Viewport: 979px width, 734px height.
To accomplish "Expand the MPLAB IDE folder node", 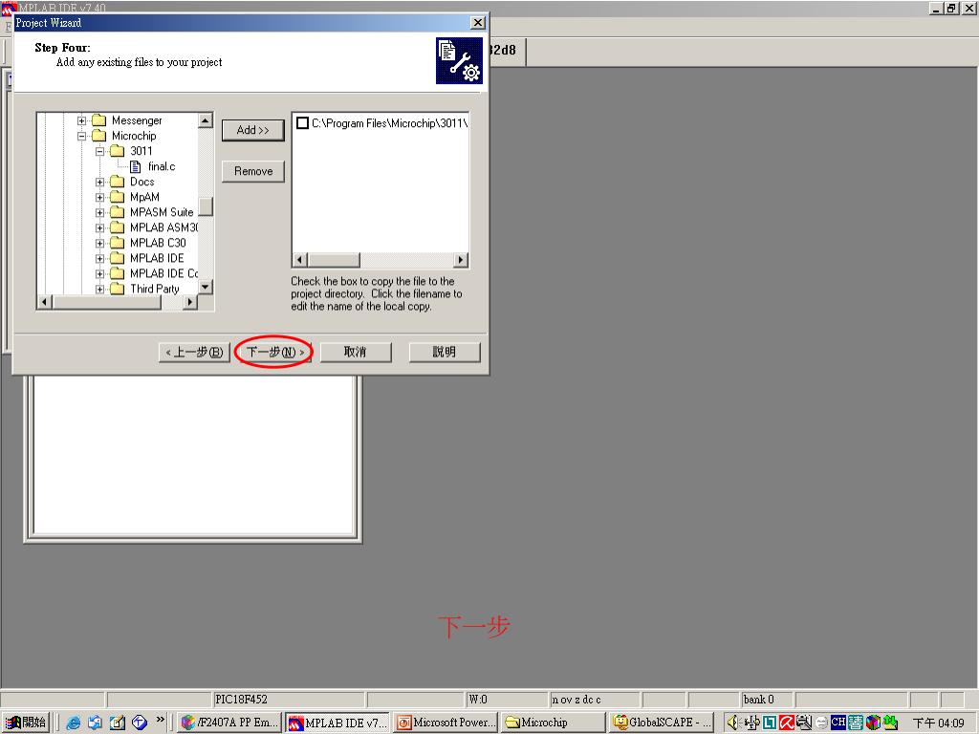I will 99,258.
